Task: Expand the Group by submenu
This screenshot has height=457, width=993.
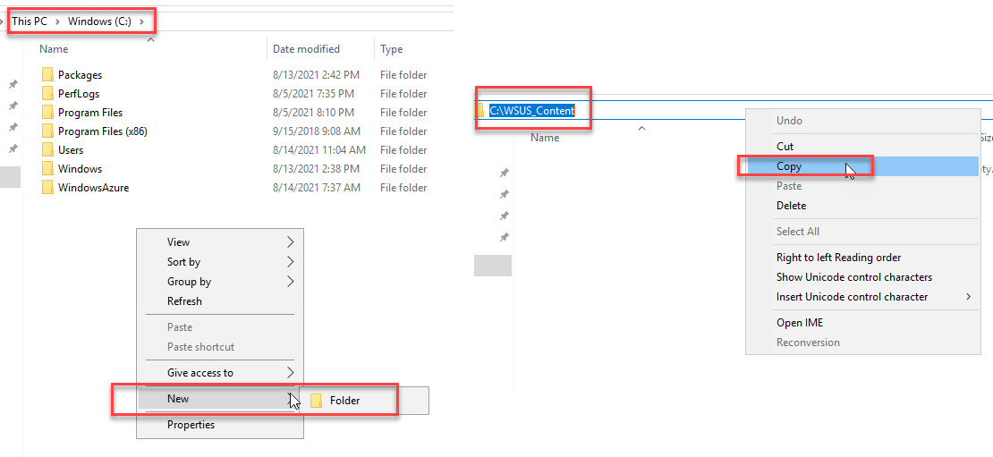Action: (x=290, y=282)
